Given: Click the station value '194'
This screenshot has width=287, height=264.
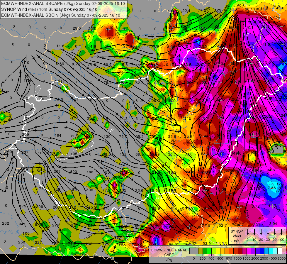Looking at the screenshot, I should tap(58, 136).
